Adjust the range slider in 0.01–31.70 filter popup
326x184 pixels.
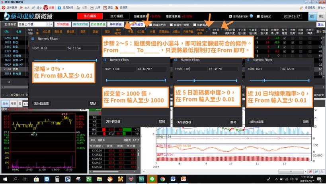point(207,80)
